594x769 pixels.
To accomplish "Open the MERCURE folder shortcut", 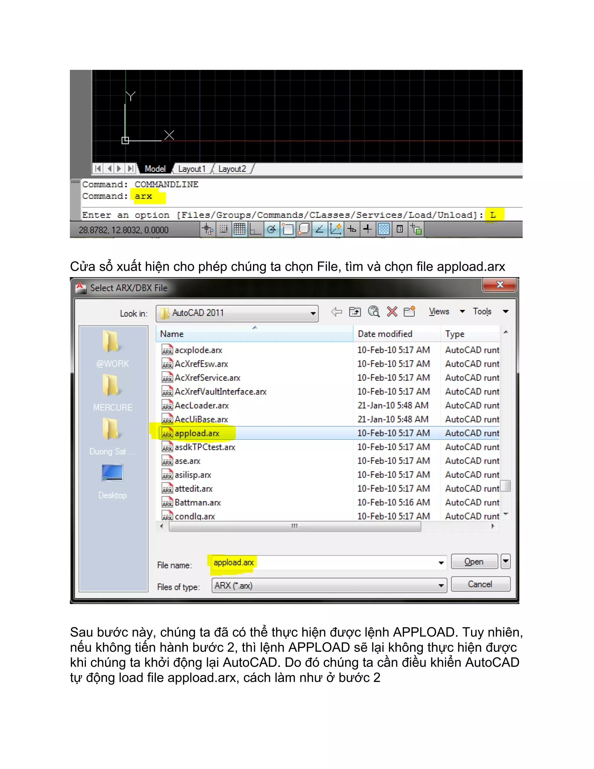I will click(113, 393).
